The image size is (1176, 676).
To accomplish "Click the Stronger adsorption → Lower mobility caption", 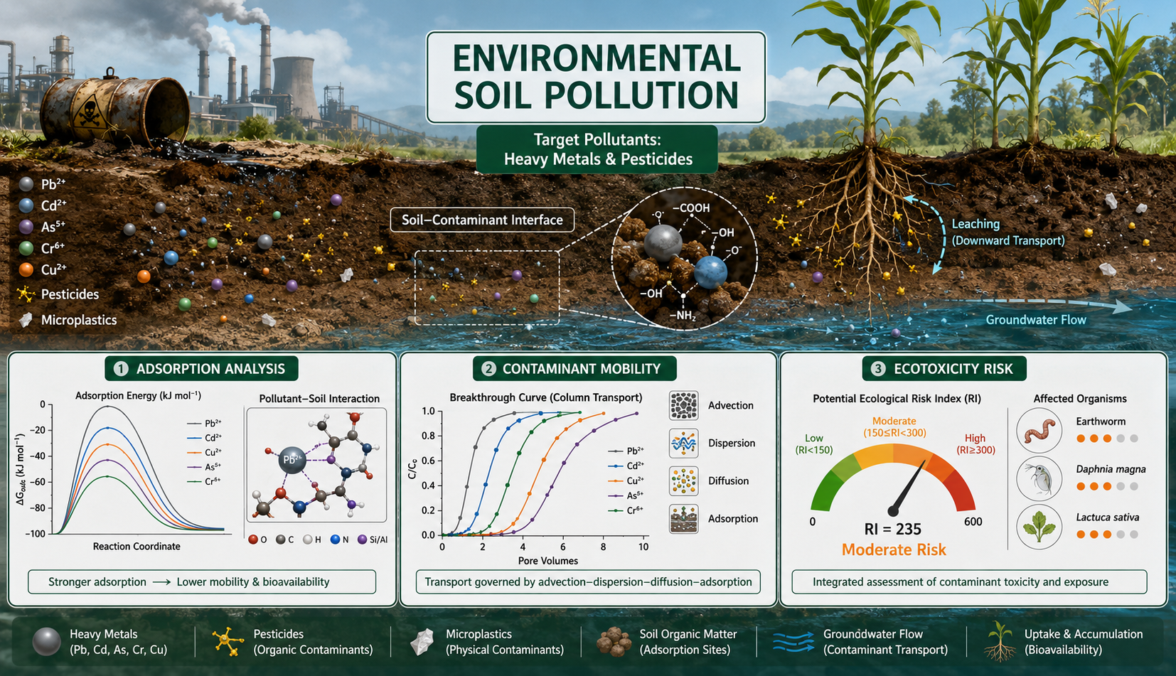I will pyautogui.click(x=202, y=581).
